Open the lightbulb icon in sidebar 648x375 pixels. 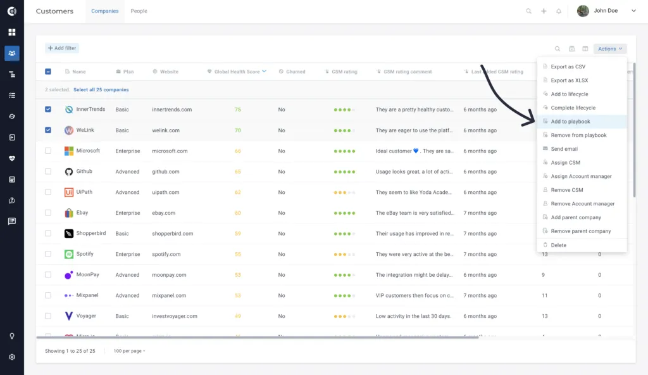12,336
